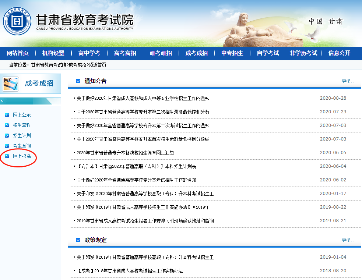This screenshot has width=362, height=280.
Task: Open 2020年专升本各院校招生简章网址汇总 notice
Action: [x=125, y=153]
